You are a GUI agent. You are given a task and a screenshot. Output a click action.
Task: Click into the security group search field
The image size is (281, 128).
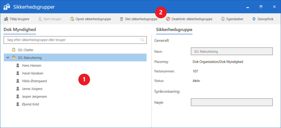[x=72, y=40]
